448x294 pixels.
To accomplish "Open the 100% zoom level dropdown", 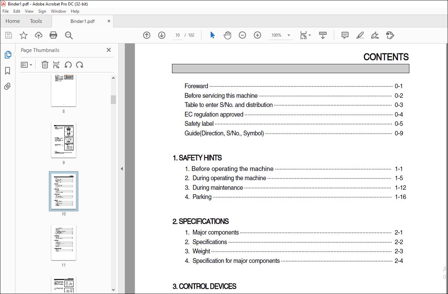I will (x=289, y=35).
